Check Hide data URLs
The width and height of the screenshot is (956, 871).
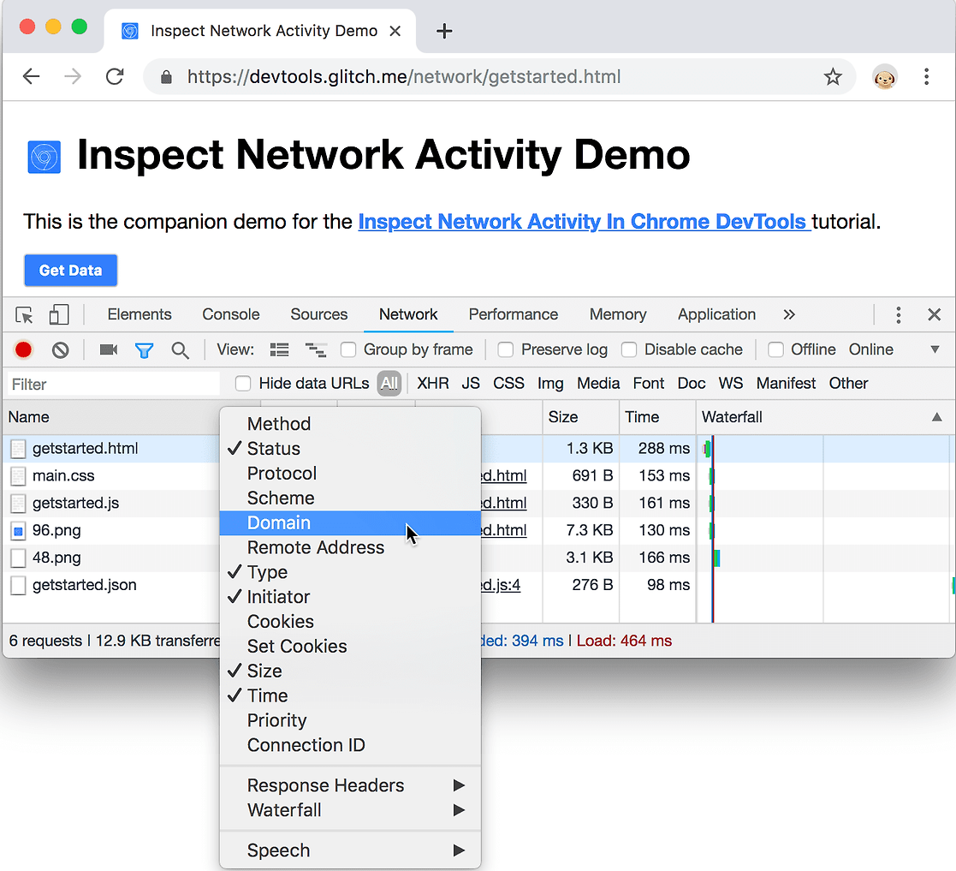pyautogui.click(x=243, y=384)
